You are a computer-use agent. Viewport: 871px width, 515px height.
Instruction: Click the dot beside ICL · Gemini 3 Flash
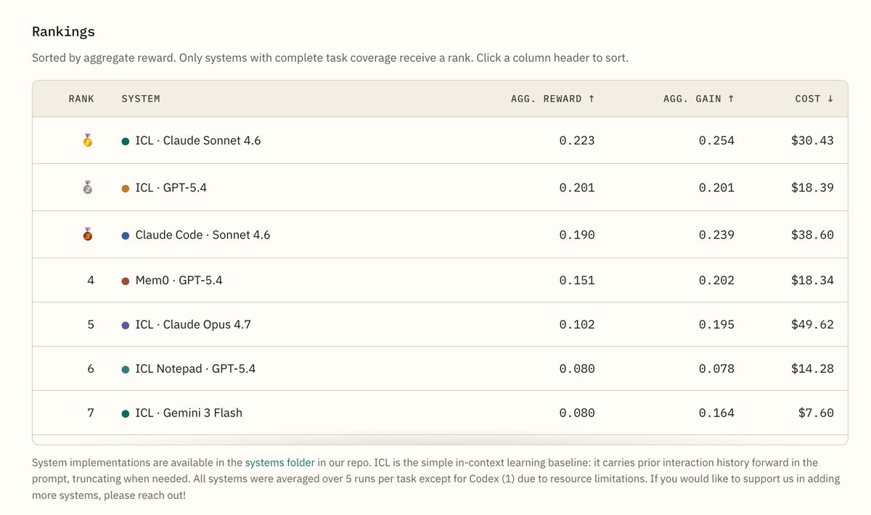pyautogui.click(x=126, y=414)
